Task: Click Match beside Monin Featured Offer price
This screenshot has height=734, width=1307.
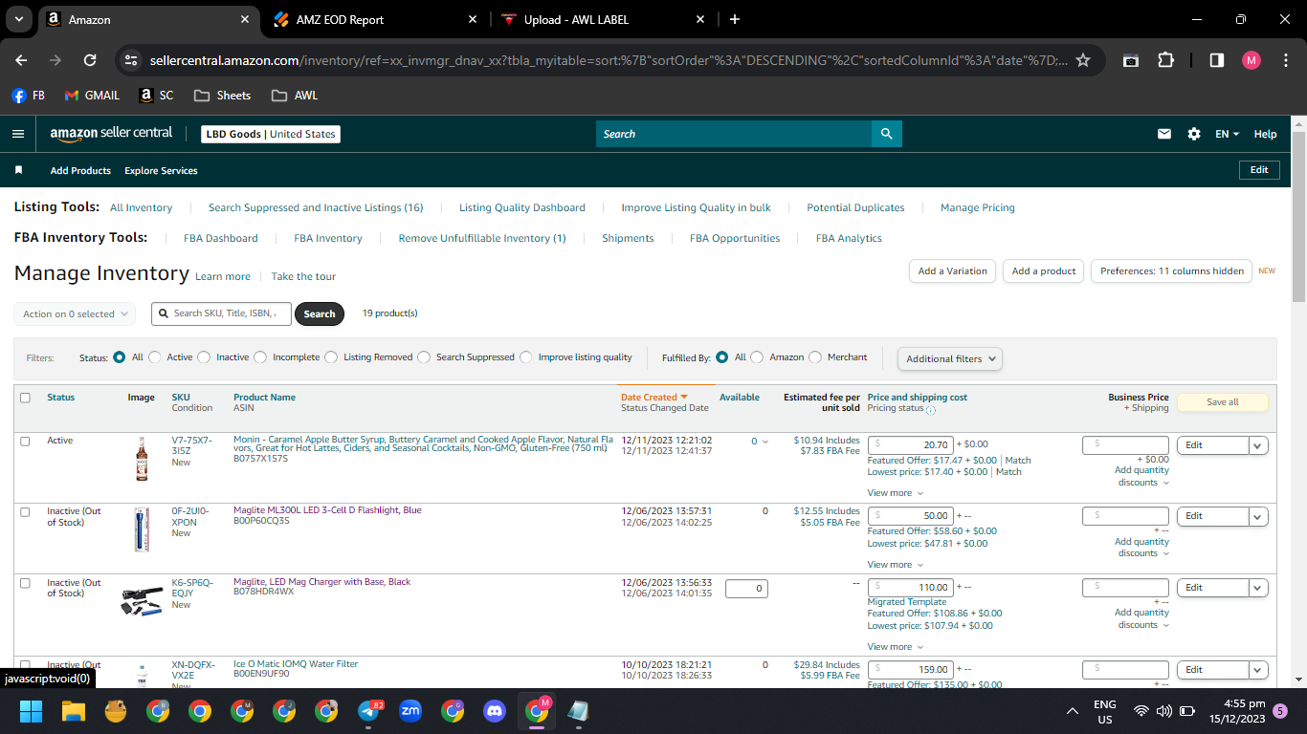Action: pyautogui.click(x=1018, y=461)
